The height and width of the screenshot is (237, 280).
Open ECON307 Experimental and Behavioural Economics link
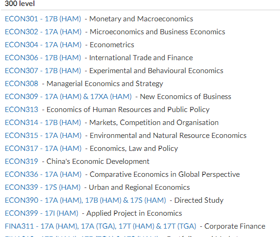point(43,71)
